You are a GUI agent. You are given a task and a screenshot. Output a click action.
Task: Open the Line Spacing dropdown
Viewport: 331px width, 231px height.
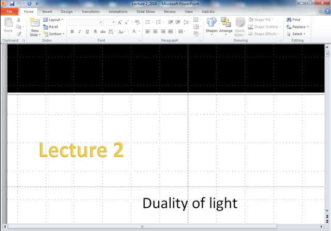[187, 22]
